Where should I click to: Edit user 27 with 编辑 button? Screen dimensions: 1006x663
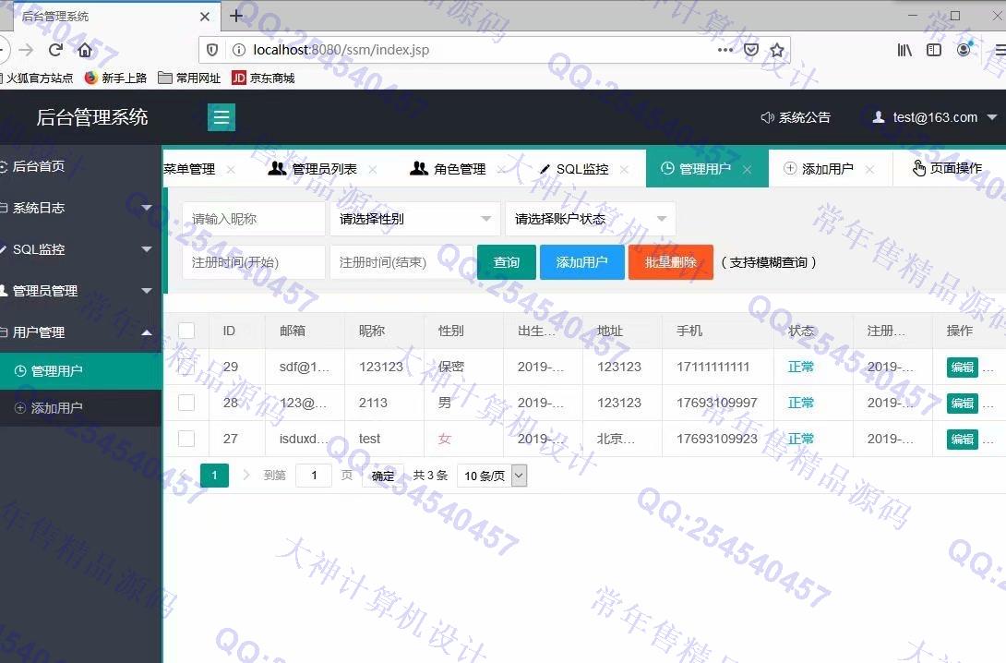963,439
